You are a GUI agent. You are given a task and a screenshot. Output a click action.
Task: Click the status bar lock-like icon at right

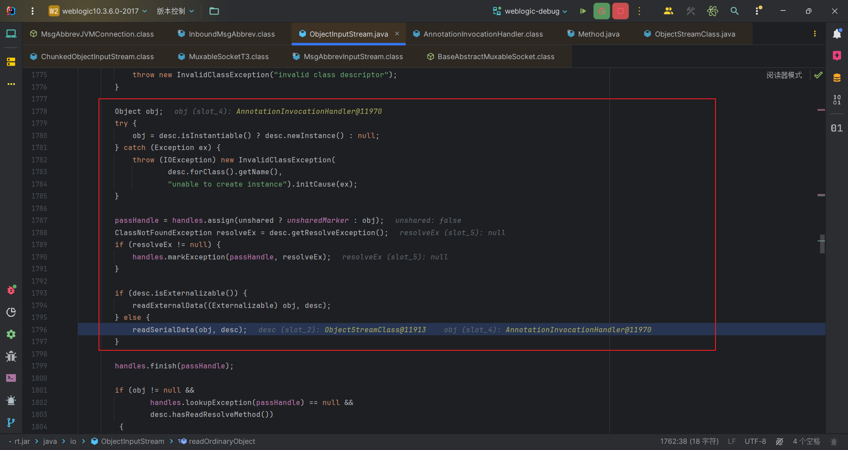(834, 441)
